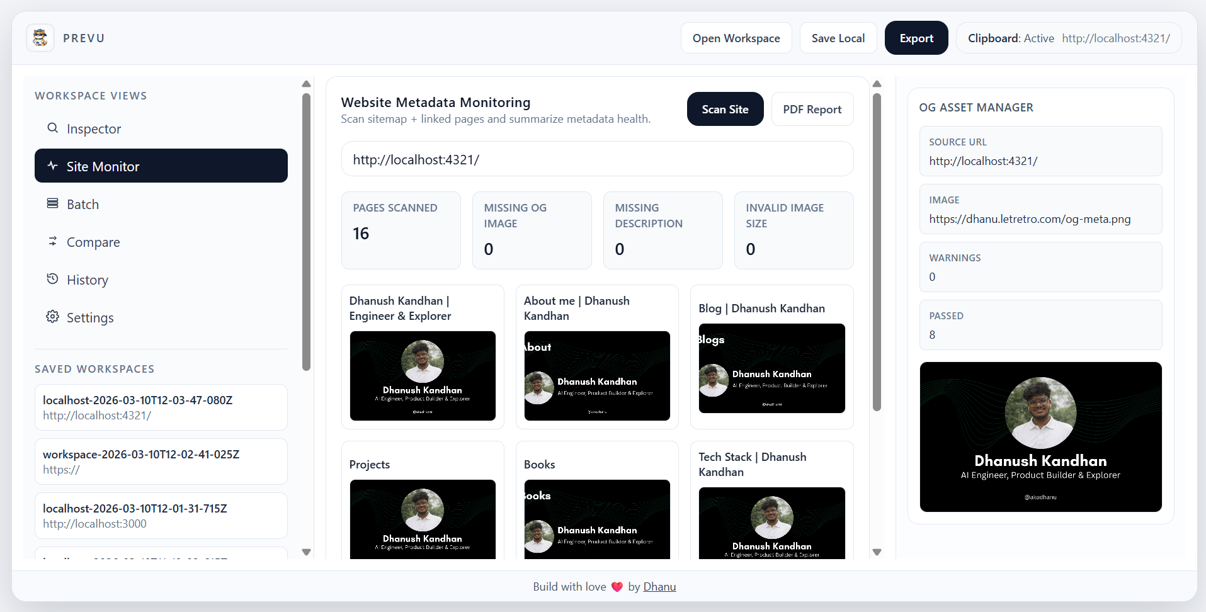Click the OG Asset Manager preview image
Image resolution: width=1206 pixels, height=612 pixels.
[x=1040, y=437]
